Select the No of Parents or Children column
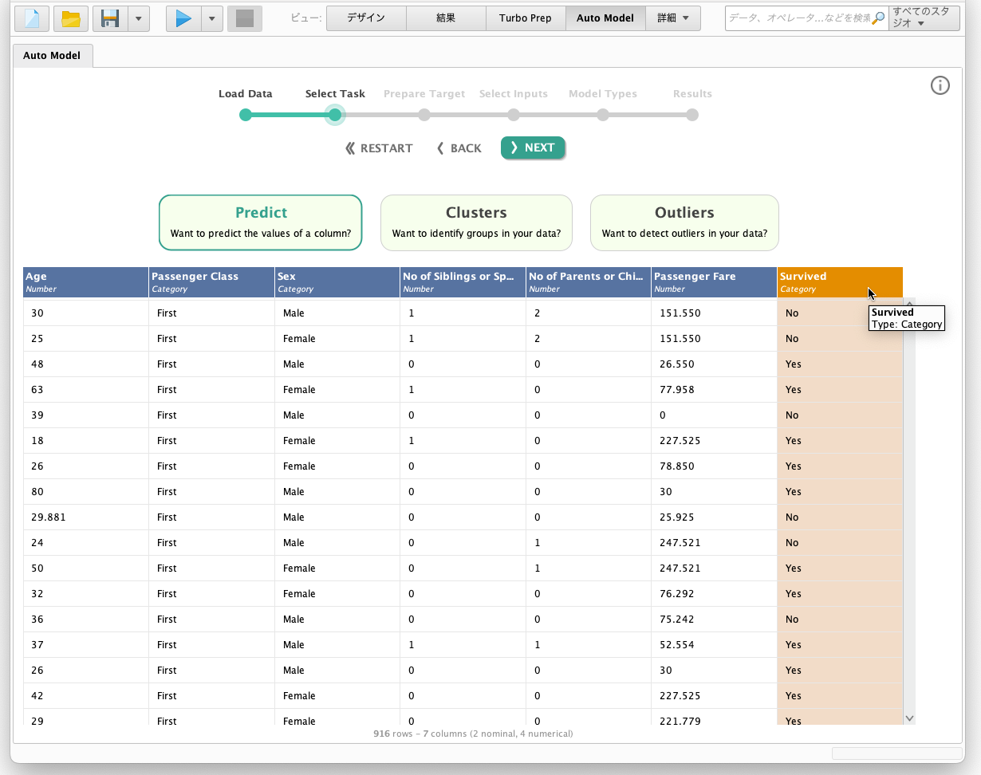Viewport: 981px width, 775px height. (x=589, y=282)
